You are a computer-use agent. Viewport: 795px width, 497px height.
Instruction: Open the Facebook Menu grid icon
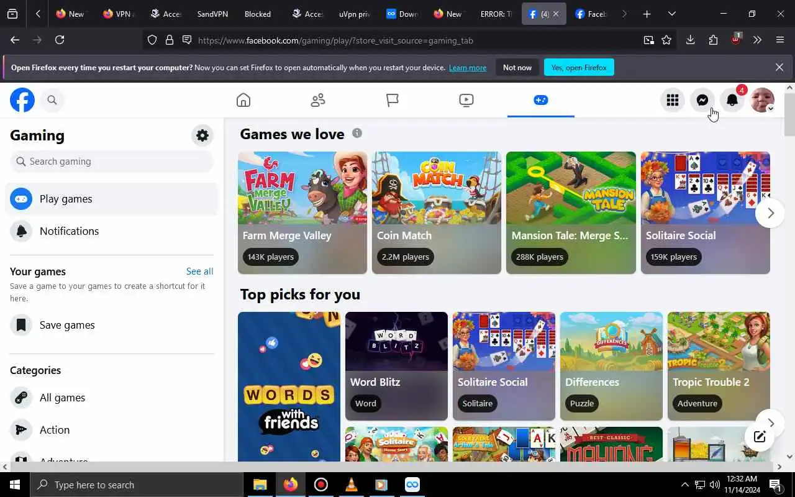673,100
